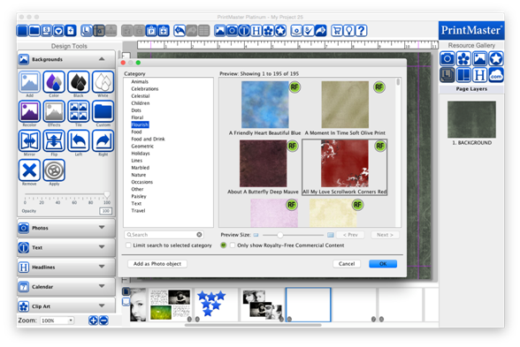This screenshot has height=347, width=520.
Task: Mirror the background horizontally
Action: pyautogui.click(x=29, y=140)
